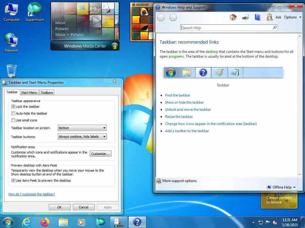Open the Action Center flag icon
Screen dimensions: 305x228
pos(268,222)
